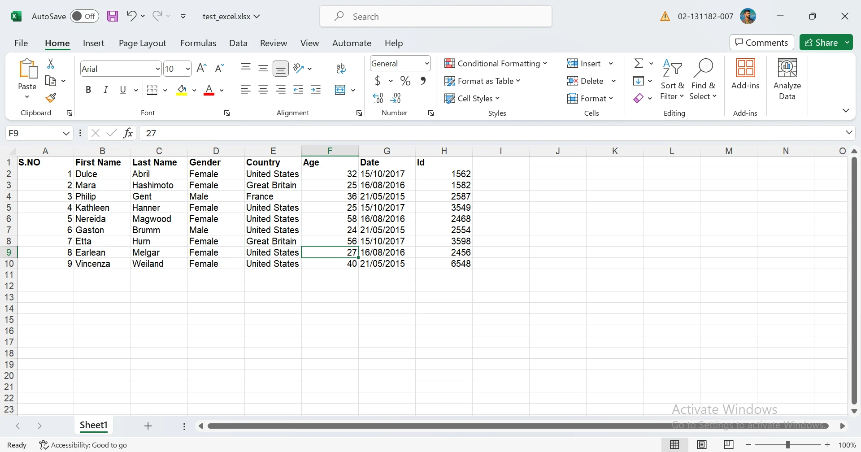Open Analyze Data pane
Image resolution: width=861 pixels, height=452 pixels.
point(787,79)
